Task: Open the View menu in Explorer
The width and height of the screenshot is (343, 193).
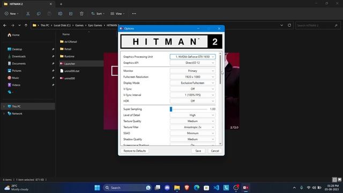Action: [x=117, y=13]
